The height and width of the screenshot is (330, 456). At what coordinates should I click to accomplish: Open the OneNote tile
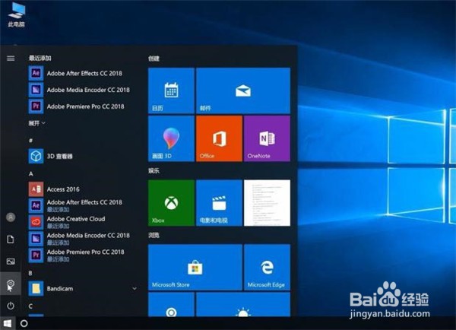pyautogui.click(x=267, y=138)
